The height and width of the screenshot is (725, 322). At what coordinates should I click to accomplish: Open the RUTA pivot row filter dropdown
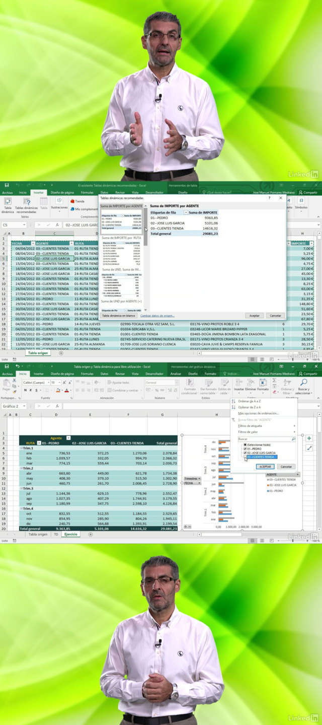click(x=40, y=443)
